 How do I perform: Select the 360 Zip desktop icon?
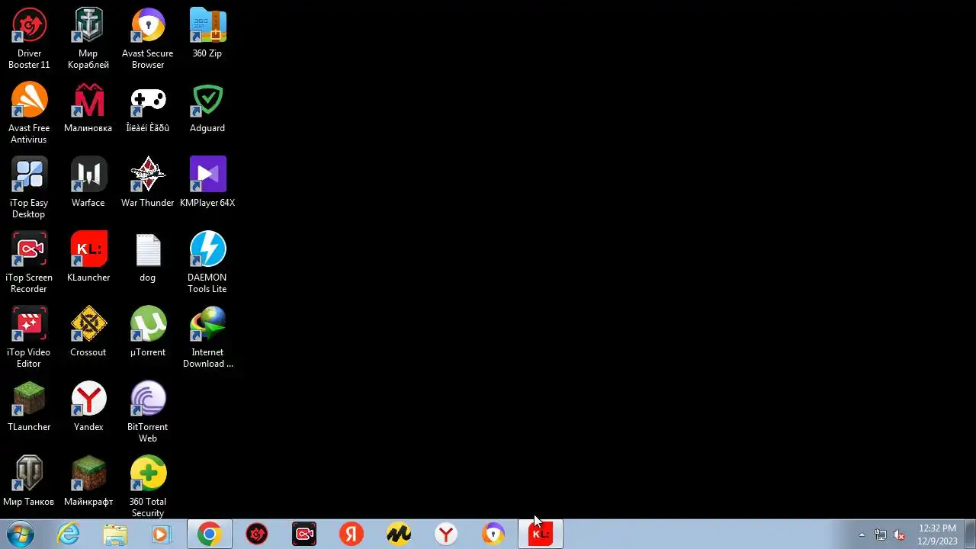tap(207, 34)
